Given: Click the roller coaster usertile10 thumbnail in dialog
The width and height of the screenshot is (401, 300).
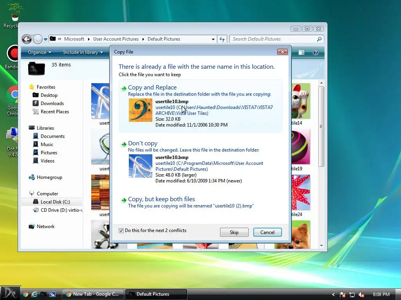Looking at the screenshot, I should [141, 166].
